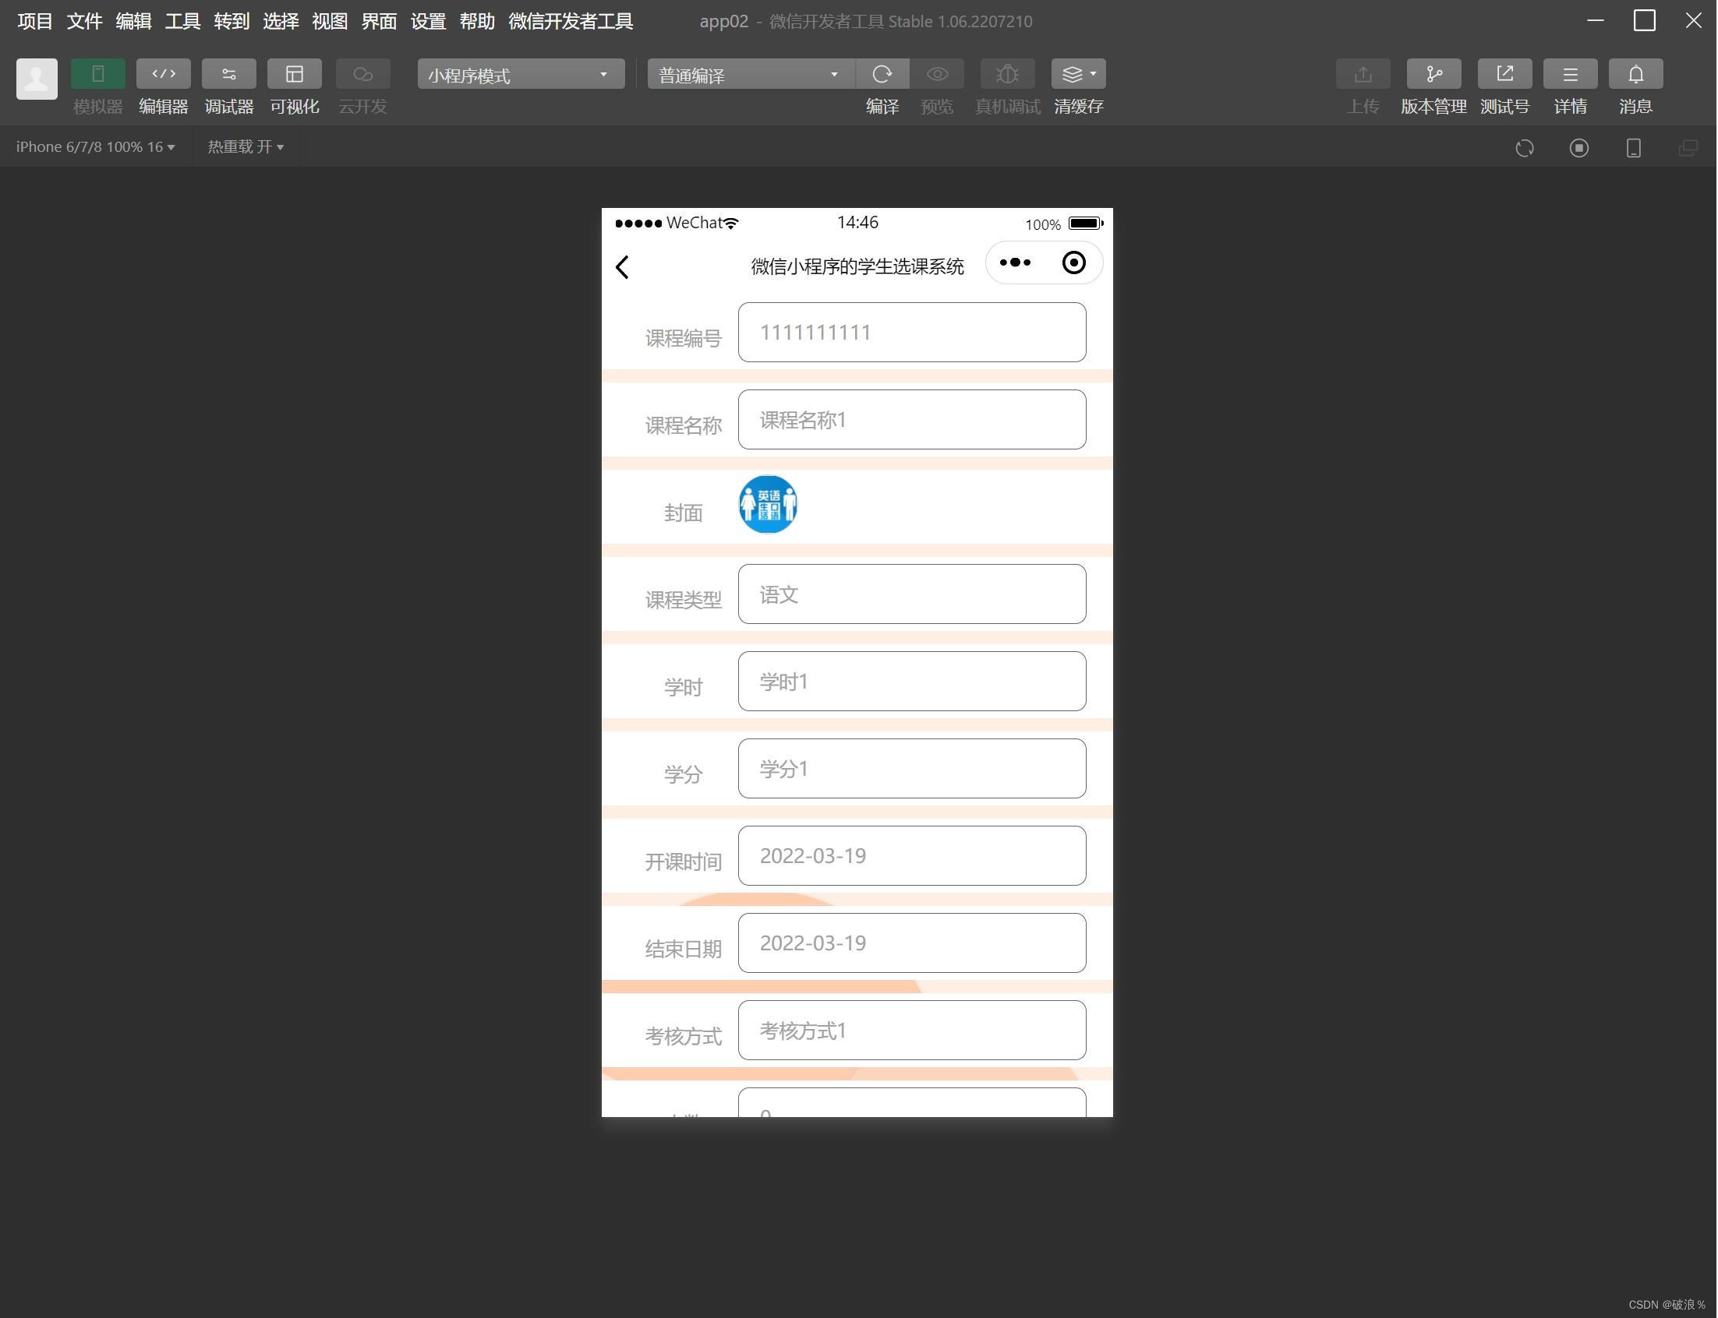Click the 考核方式 input field

point(913,1031)
